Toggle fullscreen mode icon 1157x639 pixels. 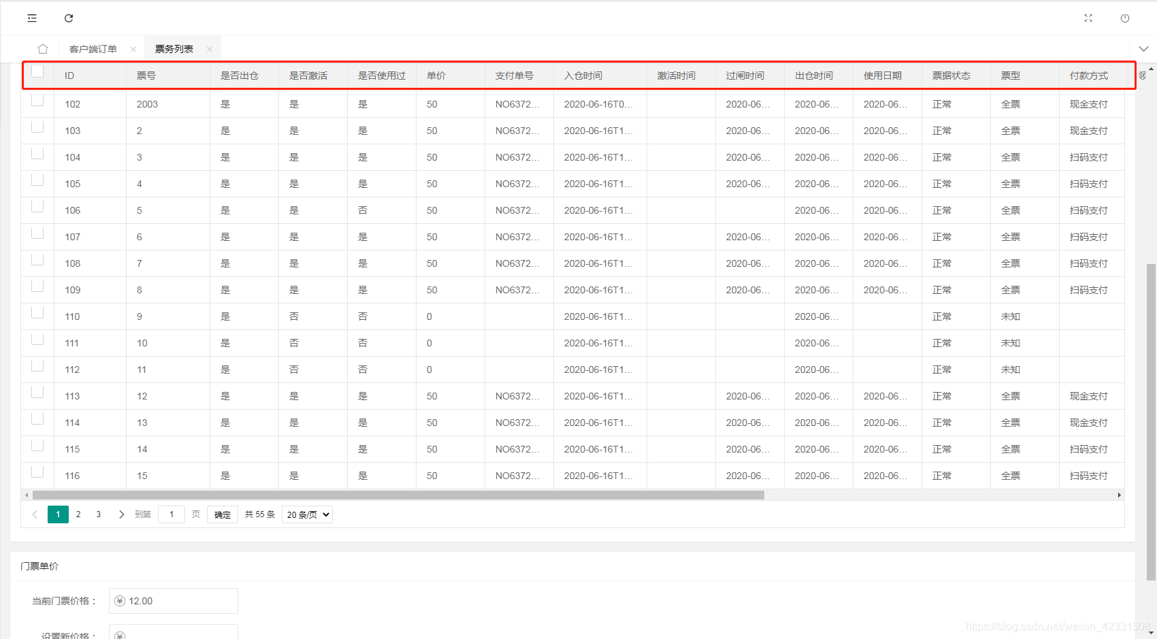(1088, 18)
